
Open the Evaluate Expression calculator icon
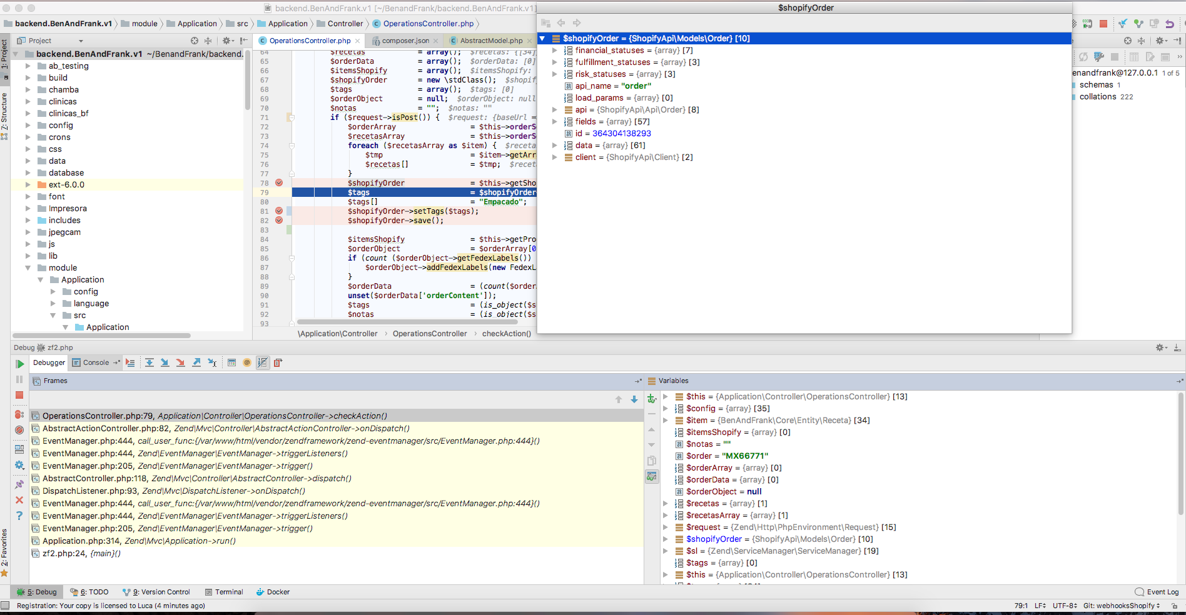(231, 362)
